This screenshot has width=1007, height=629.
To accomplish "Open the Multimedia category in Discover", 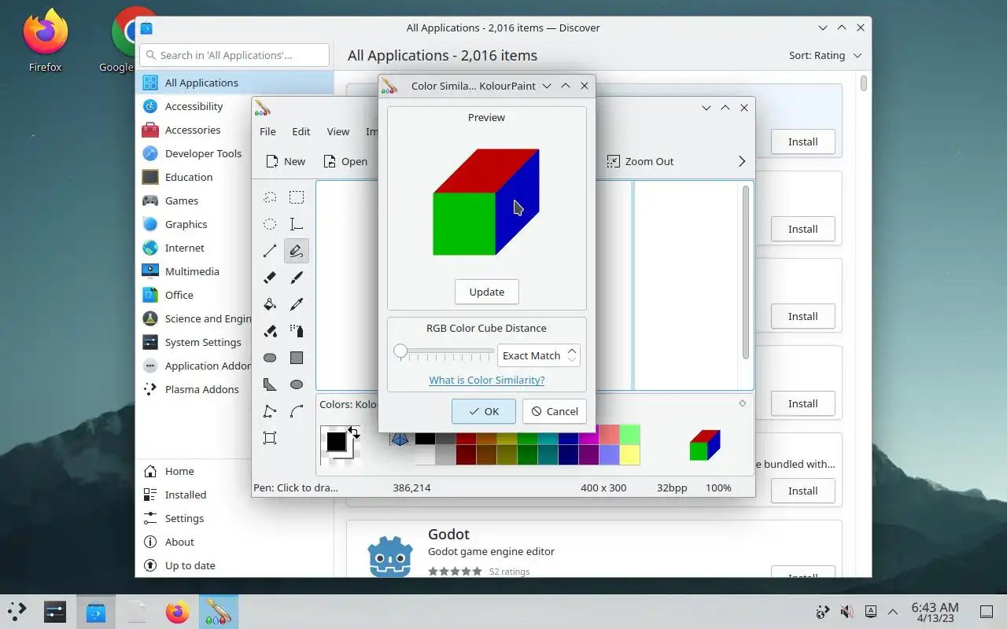I will tap(194, 271).
